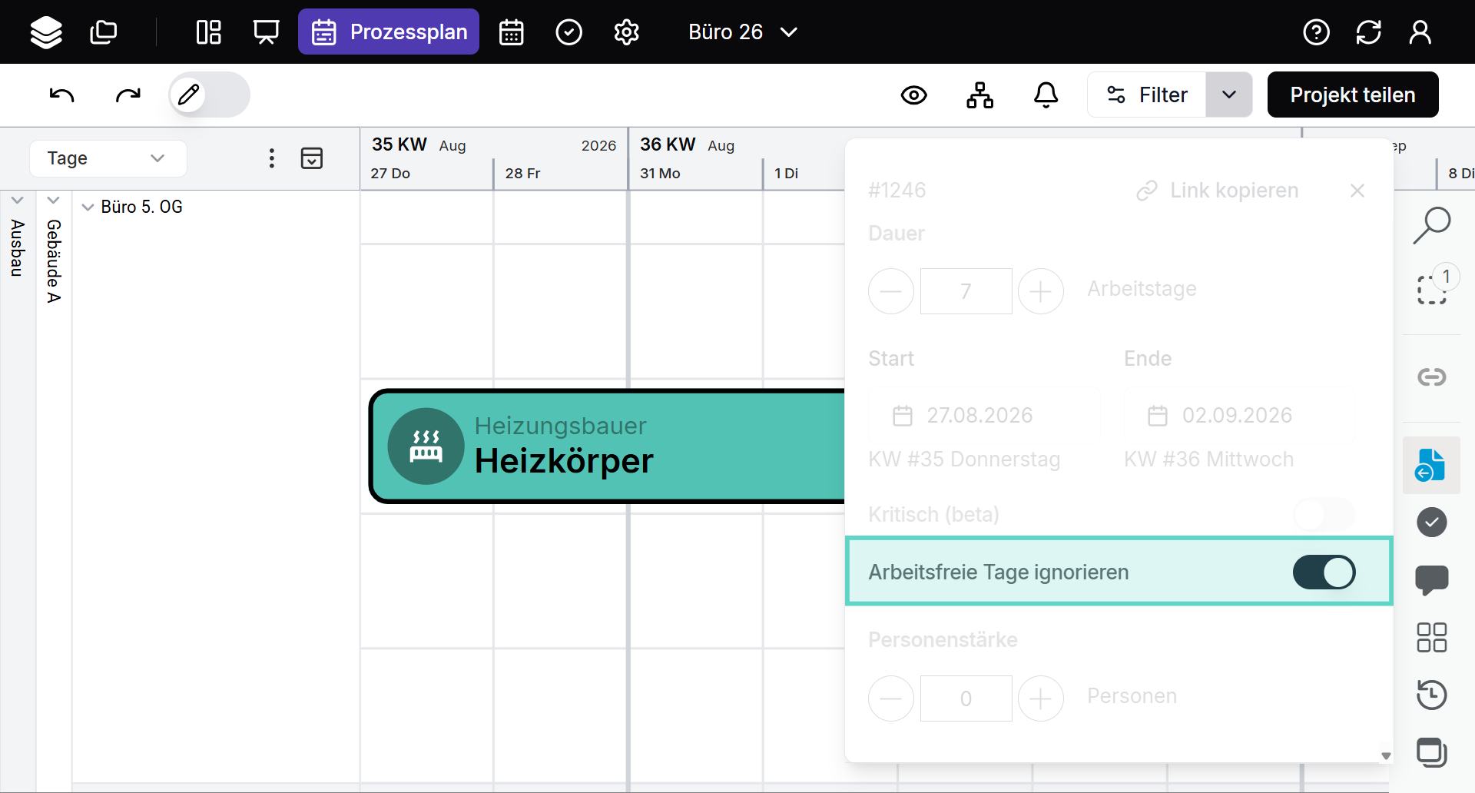Toggle Arbeitsfreie Tage ignorieren switch
The height and width of the screenshot is (793, 1475).
[1324, 572]
